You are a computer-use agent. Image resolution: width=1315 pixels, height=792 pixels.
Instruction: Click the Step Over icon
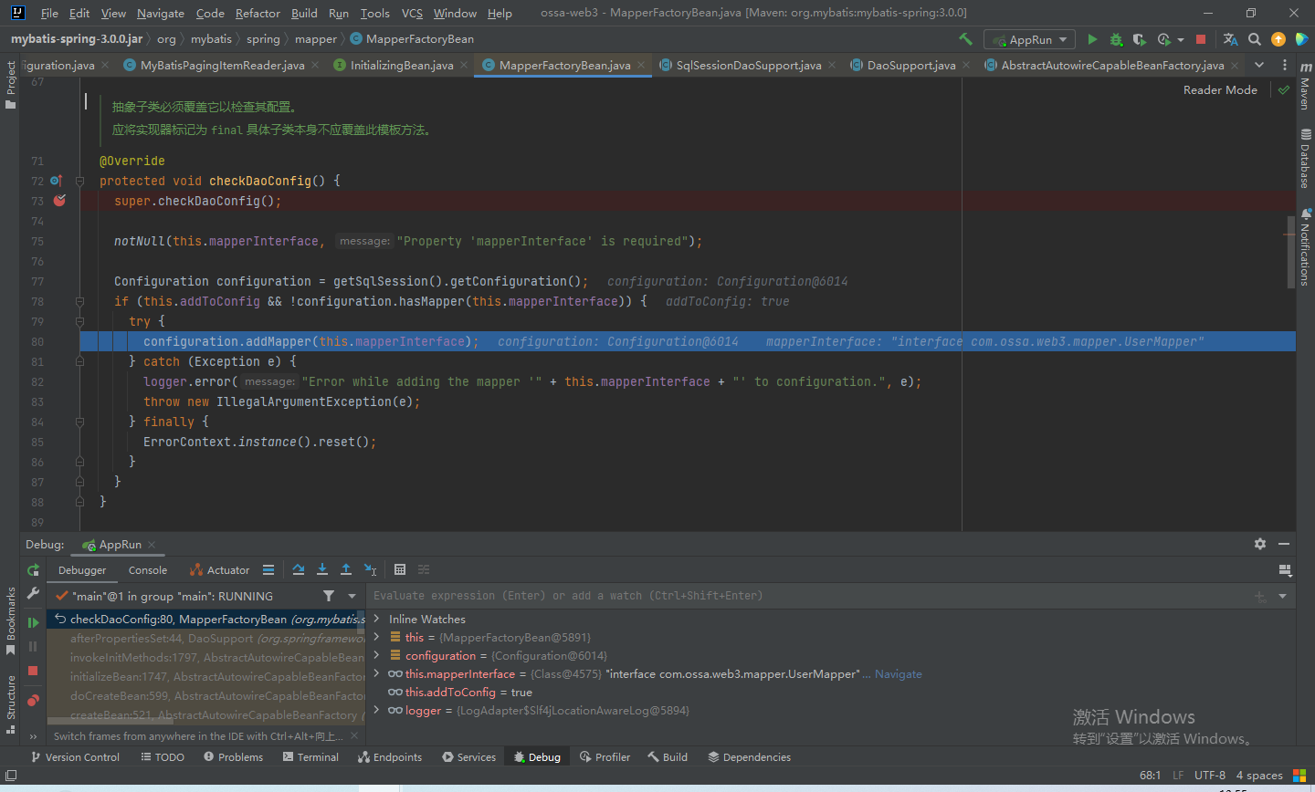(299, 569)
